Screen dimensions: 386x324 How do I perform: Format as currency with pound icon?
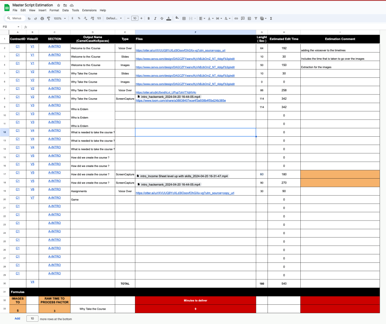click(72, 18)
